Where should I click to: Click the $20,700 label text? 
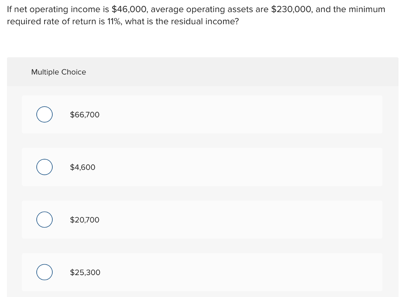tap(85, 219)
